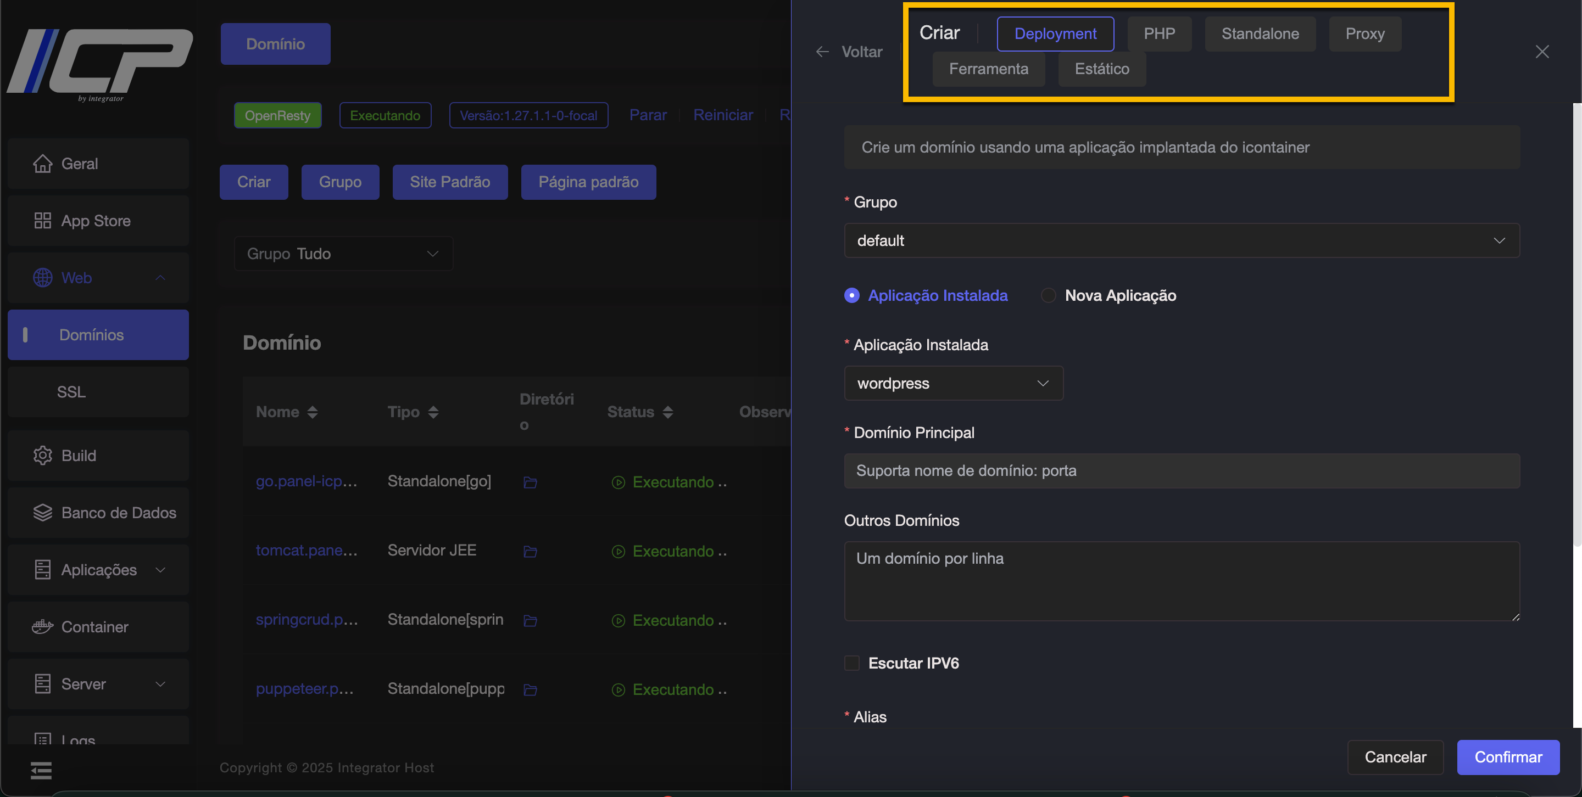Open directory folder icon for tomcat domain
Viewport: 1582px width, 797px height.
(530, 552)
